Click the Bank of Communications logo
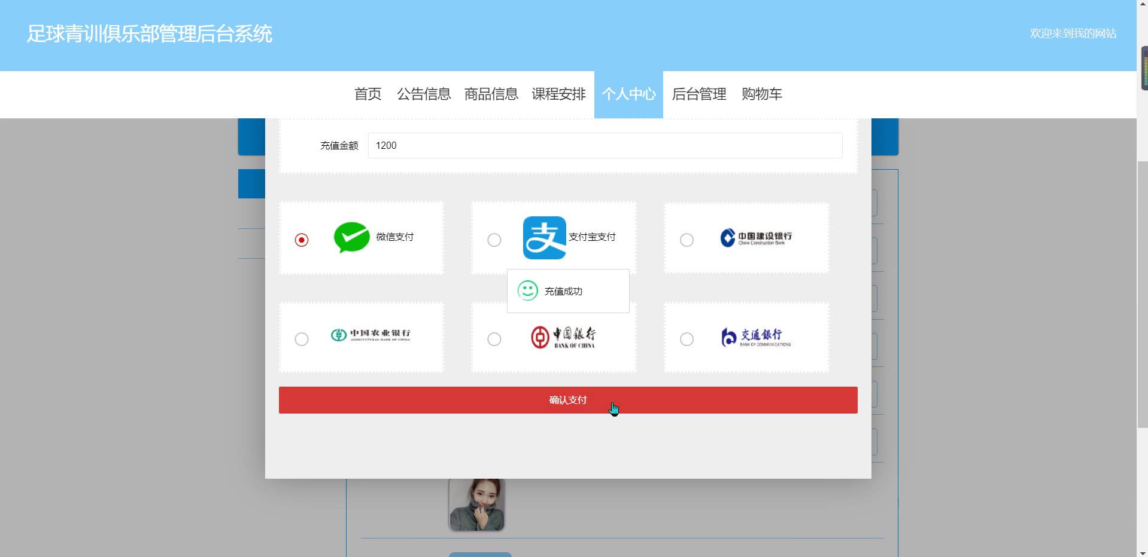This screenshot has width=1148, height=557. click(x=756, y=337)
